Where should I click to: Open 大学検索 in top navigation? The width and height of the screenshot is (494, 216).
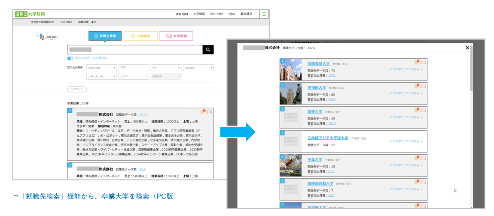tap(199, 14)
